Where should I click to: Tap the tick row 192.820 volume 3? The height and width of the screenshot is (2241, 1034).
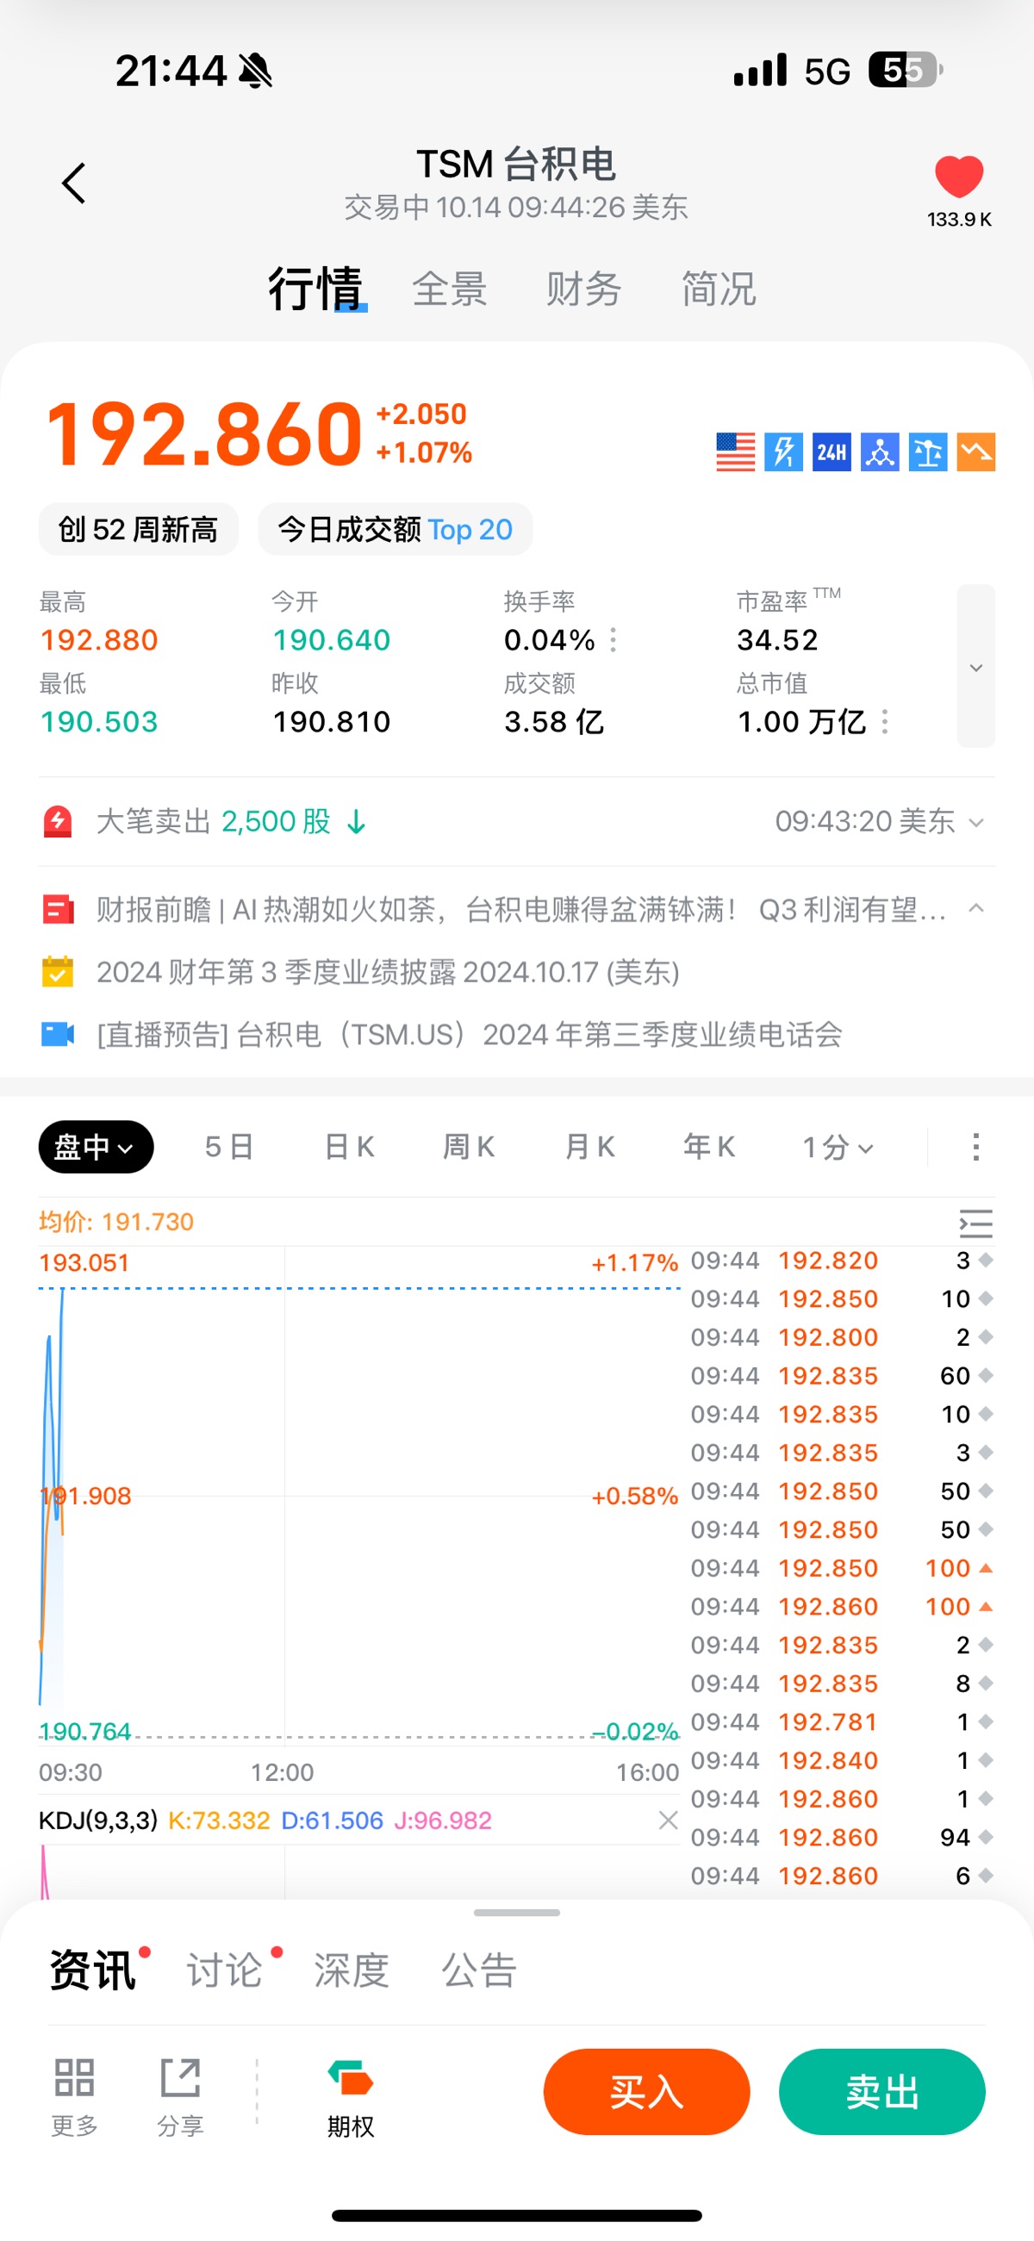point(842,1261)
